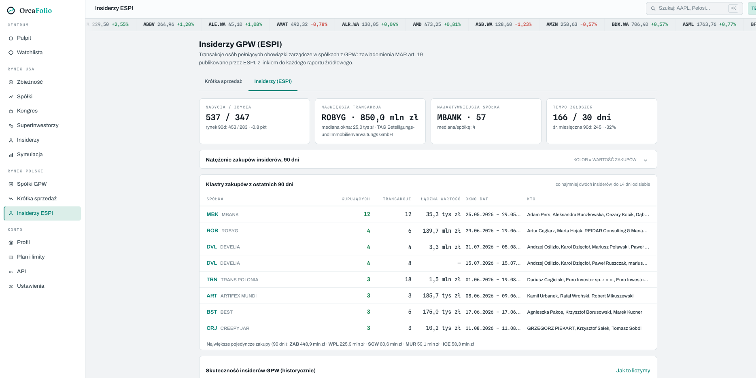Click the Spółki GPW chart icon
The image size is (756, 378).
click(11, 184)
